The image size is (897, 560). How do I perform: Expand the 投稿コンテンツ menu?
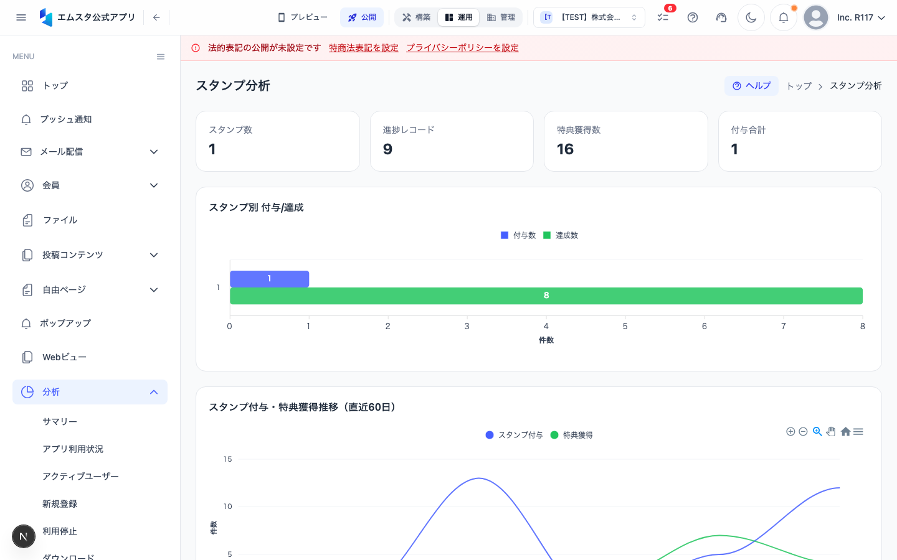tap(90, 255)
